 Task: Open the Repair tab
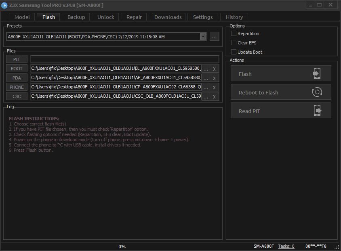click(134, 17)
